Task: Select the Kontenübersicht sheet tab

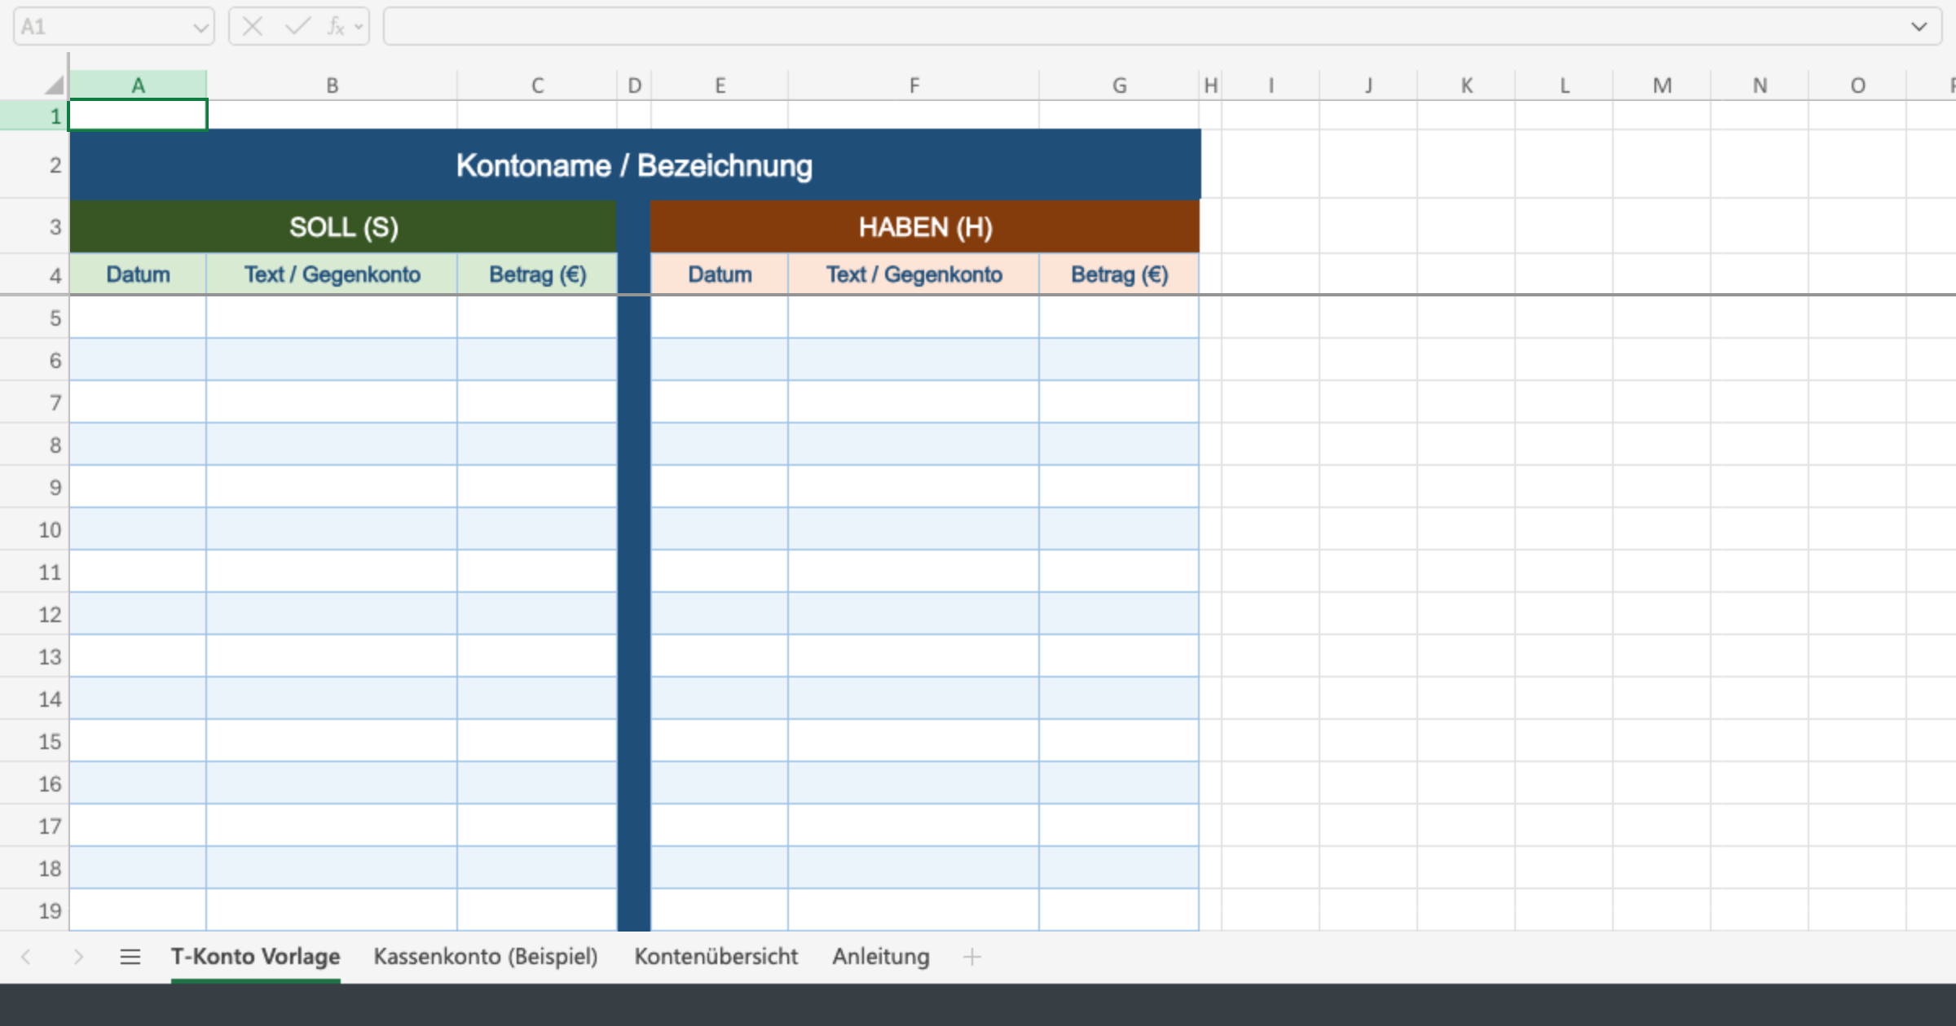Action: (716, 957)
